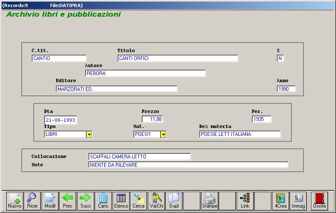Go to previous record with Prec arrow
Image resolution: width=336 pixels, height=213 pixels.
tap(68, 201)
